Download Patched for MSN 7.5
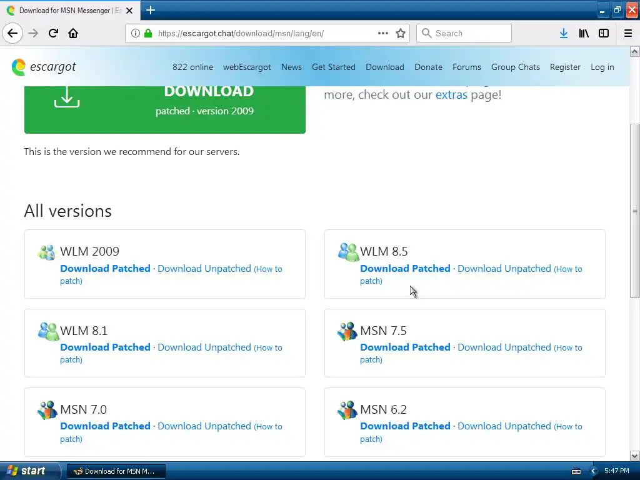Viewport: 640px width, 480px height. click(405, 347)
